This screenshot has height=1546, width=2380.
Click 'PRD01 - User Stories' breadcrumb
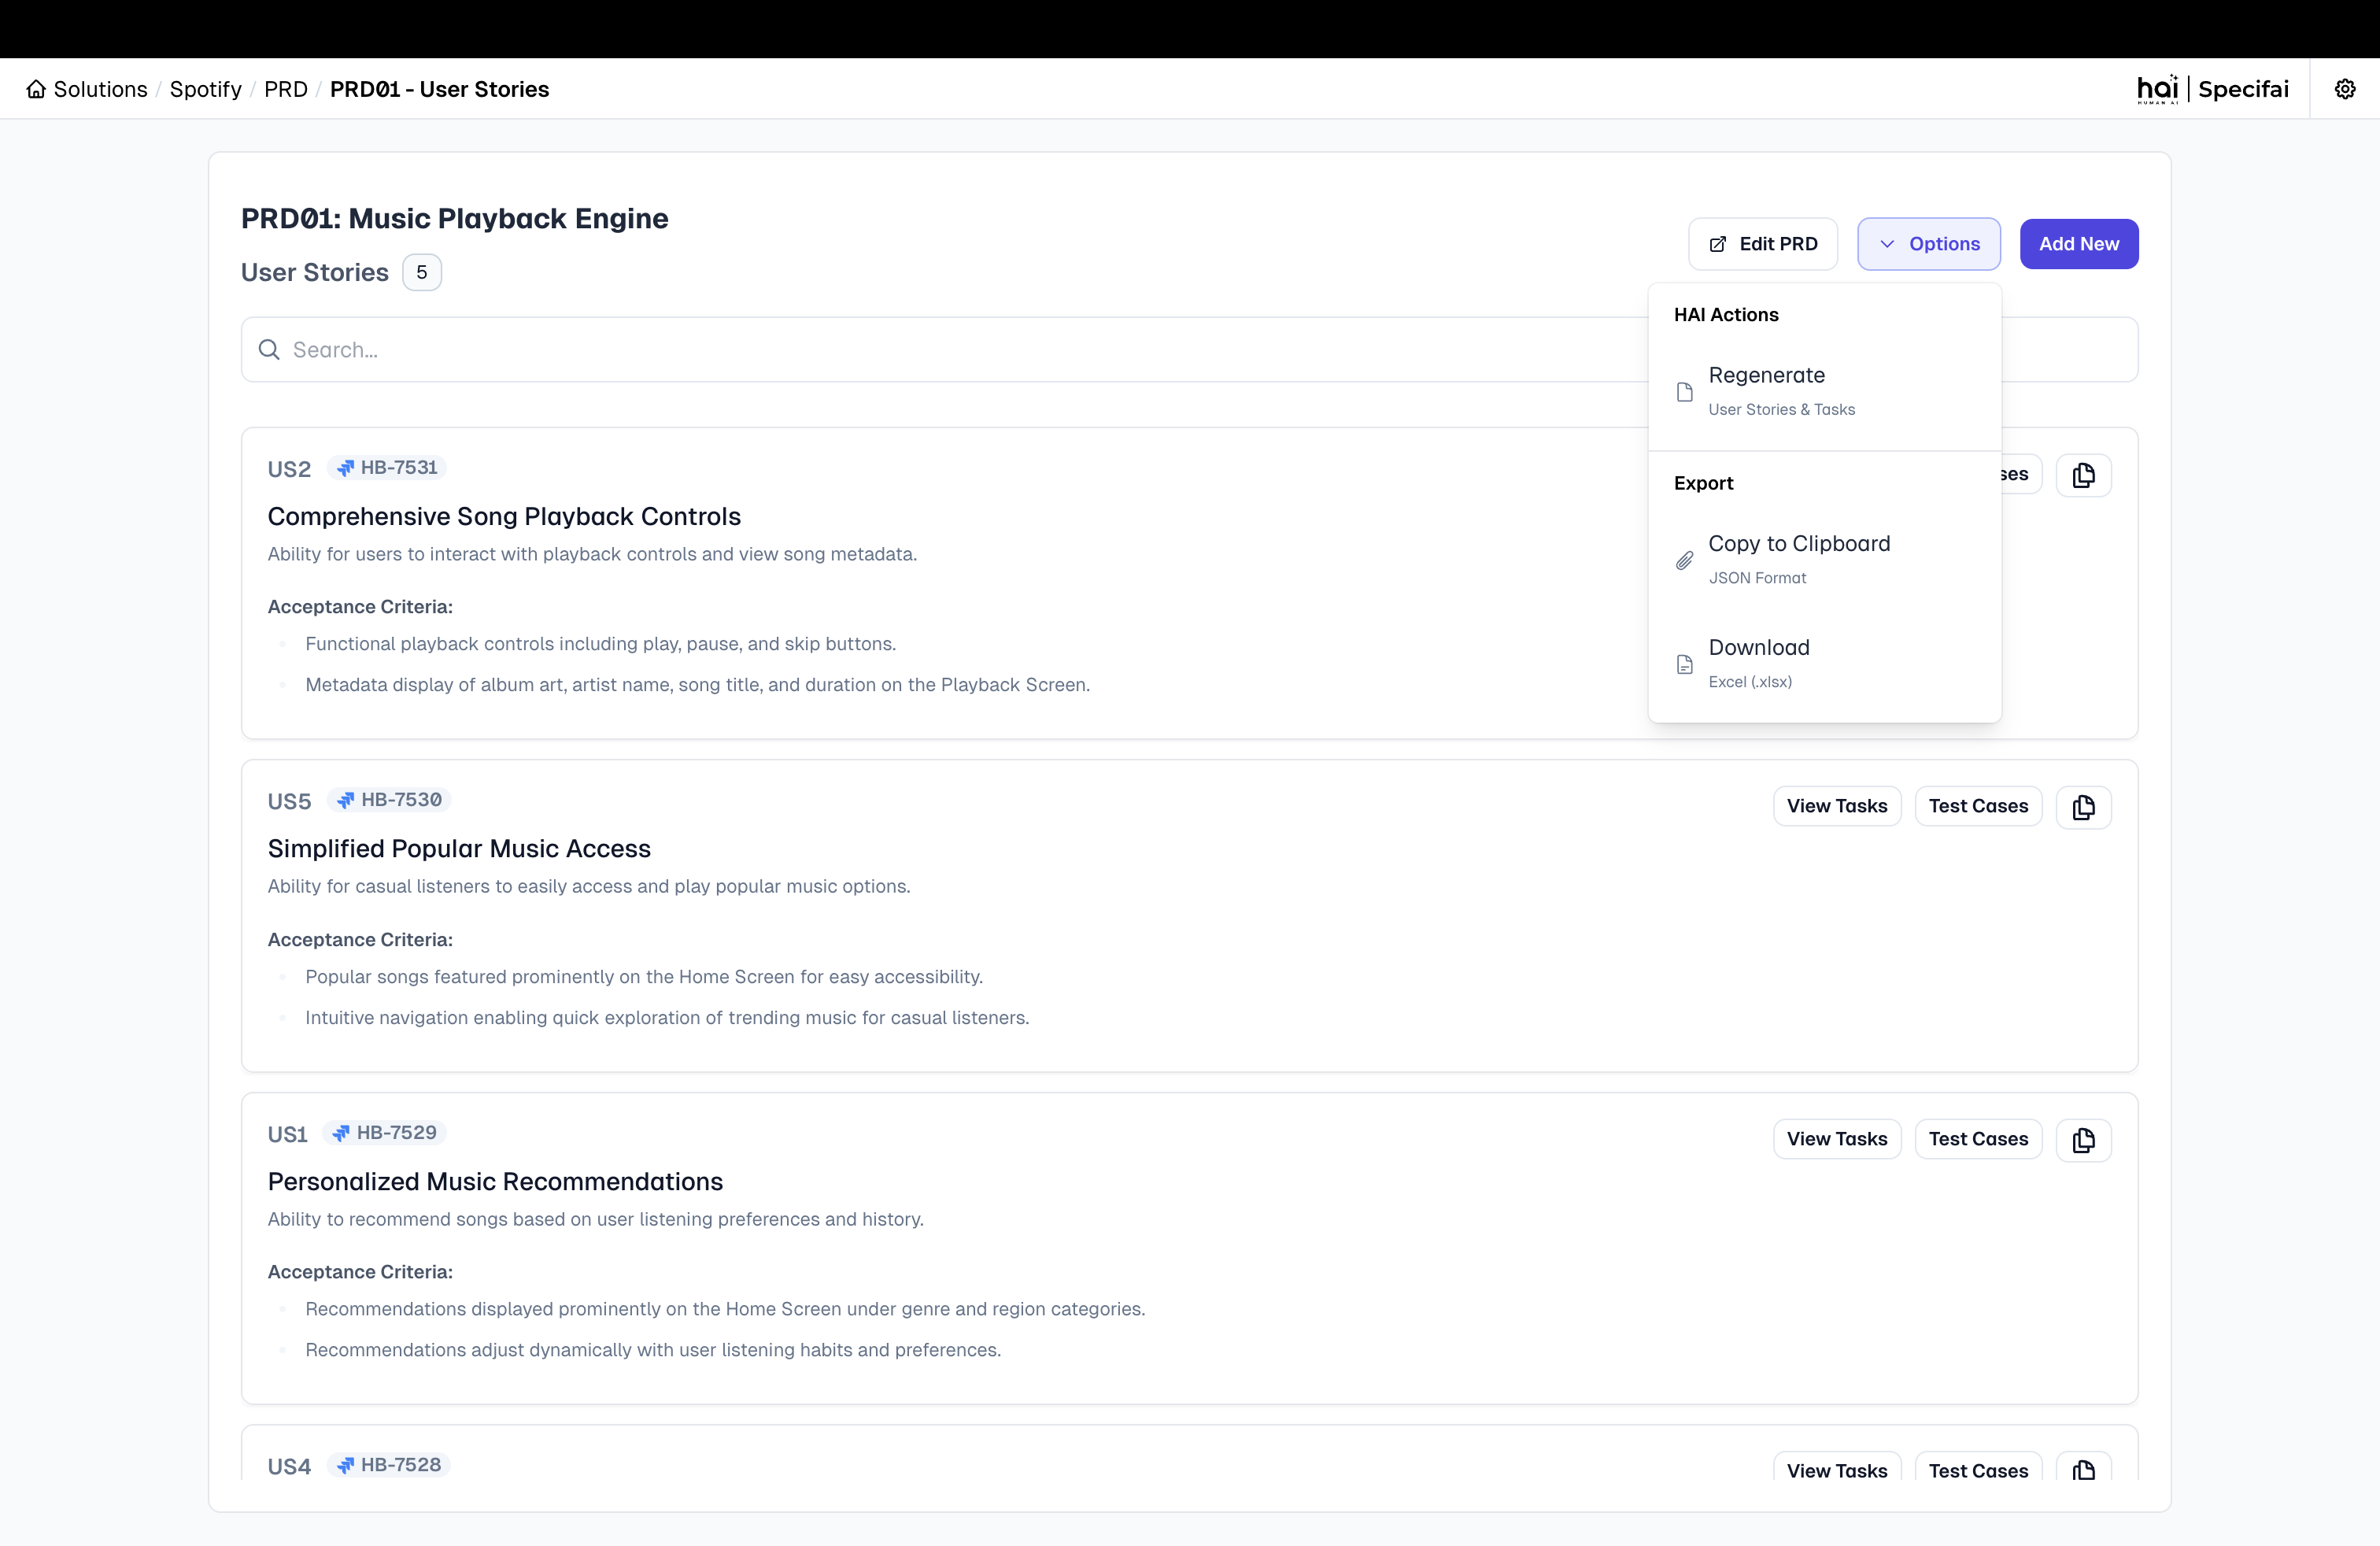(439, 89)
